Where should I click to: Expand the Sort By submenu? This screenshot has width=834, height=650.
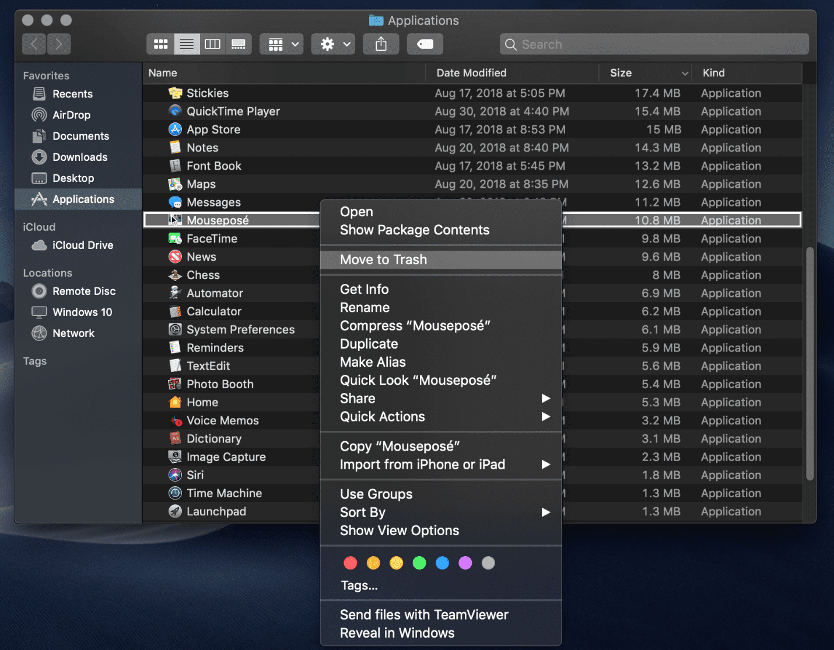(x=362, y=512)
